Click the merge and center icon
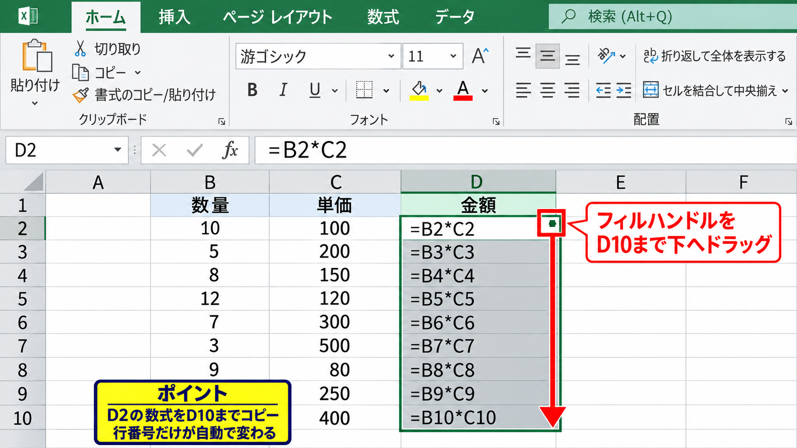This screenshot has width=797, height=448. [651, 90]
